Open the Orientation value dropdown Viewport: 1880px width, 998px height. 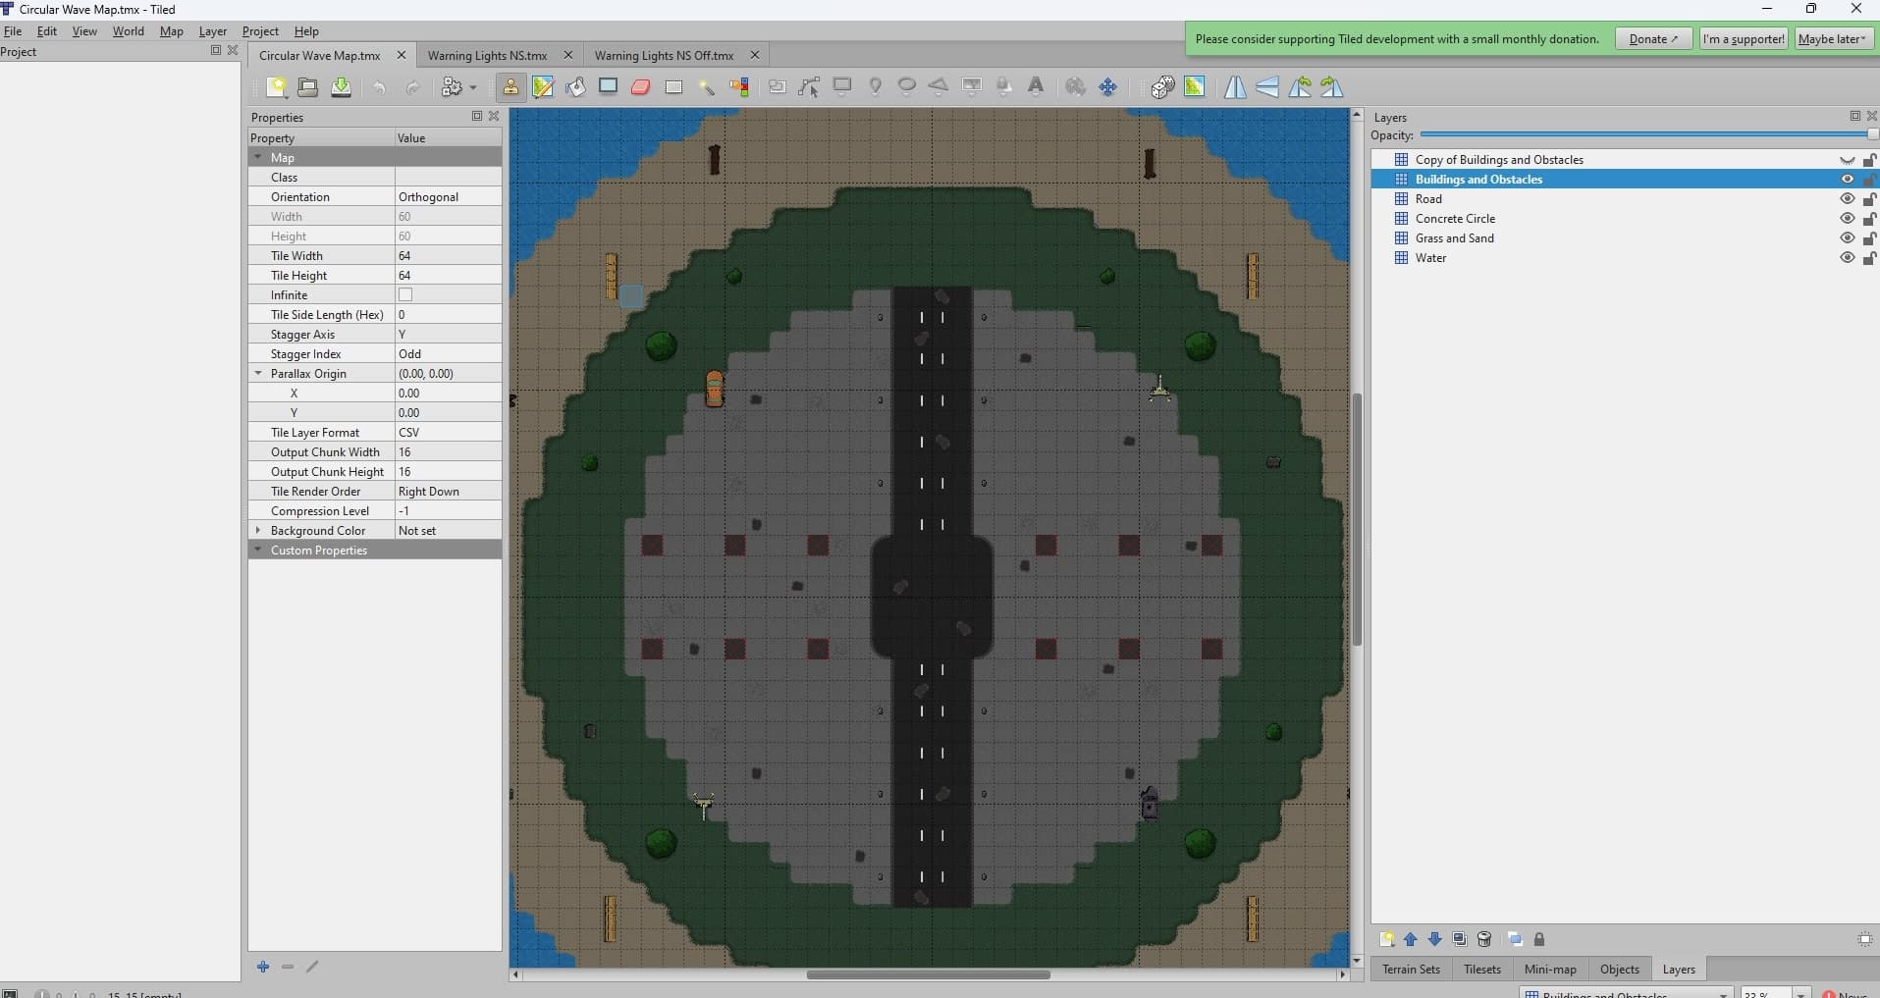(x=448, y=196)
